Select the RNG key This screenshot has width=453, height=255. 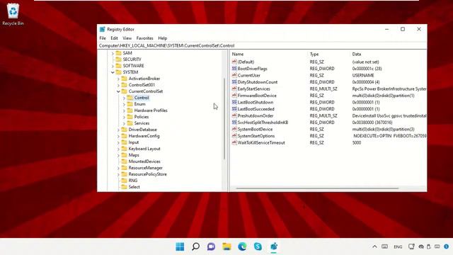point(133,181)
